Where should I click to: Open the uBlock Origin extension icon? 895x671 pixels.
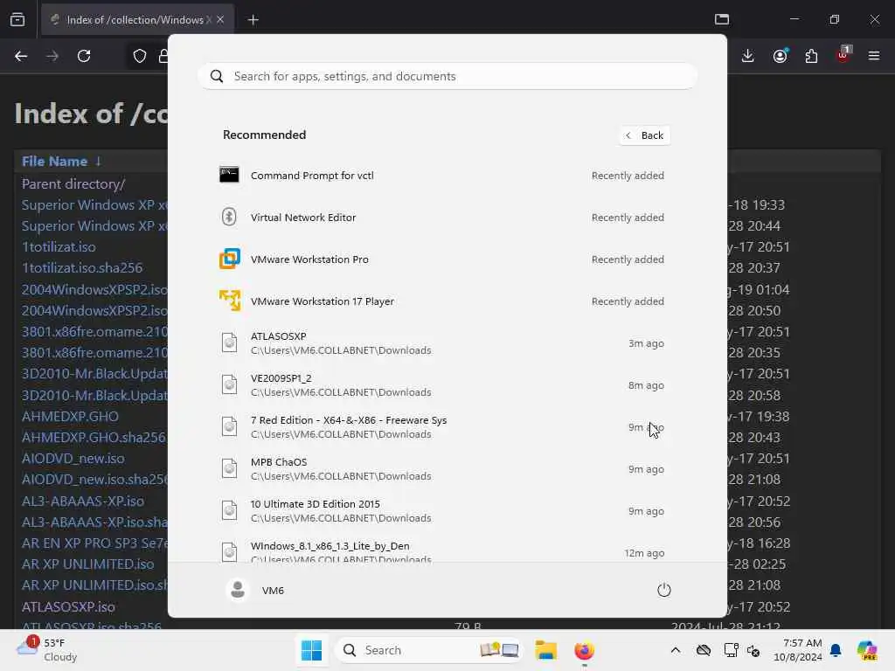click(843, 56)
